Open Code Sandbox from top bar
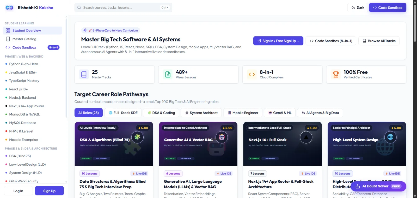The height and width of the screenshot is (198, 417). pyautogui.click(x=388, y=8)
